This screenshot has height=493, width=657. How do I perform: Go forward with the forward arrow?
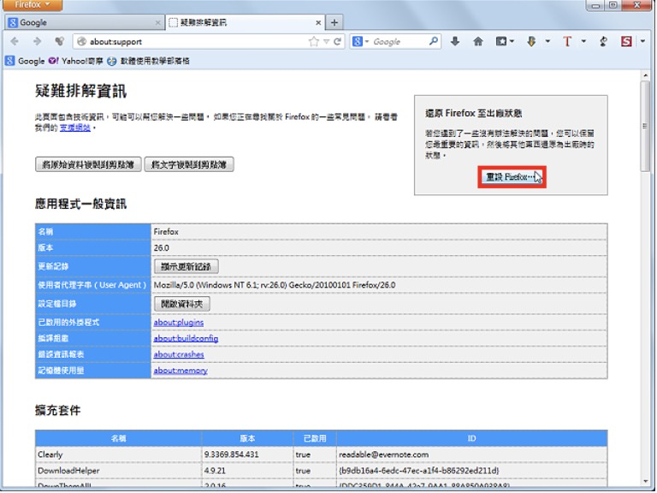coord(38,41)
